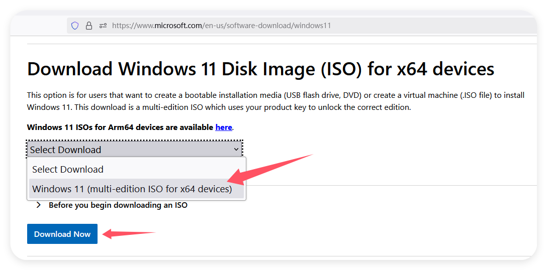Click the site permissions icon in address bar
547x270 pixels.
pyautogui.click(x=103, y=26)
